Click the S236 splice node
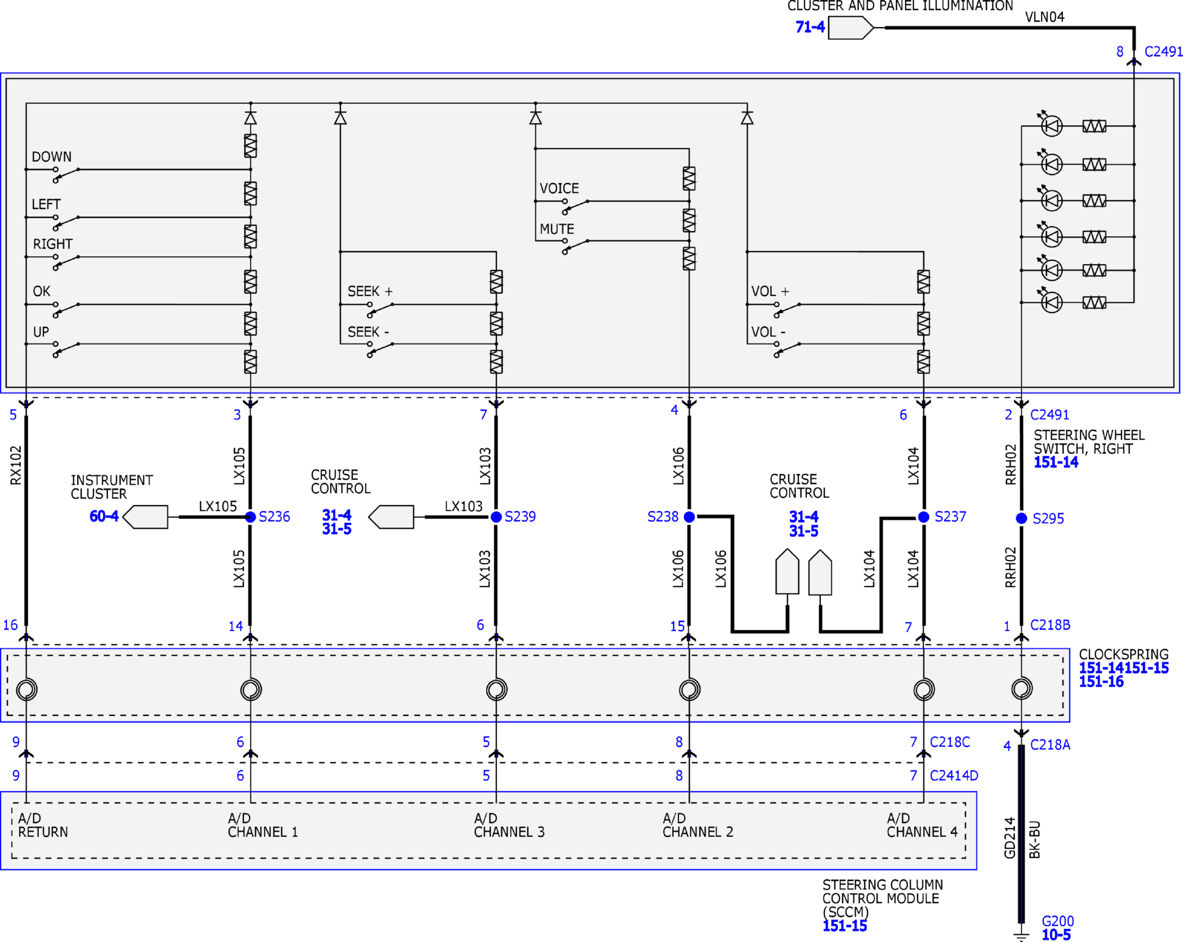The width and height of the screenshot is (1183, 942). click(x=250, y=517)
